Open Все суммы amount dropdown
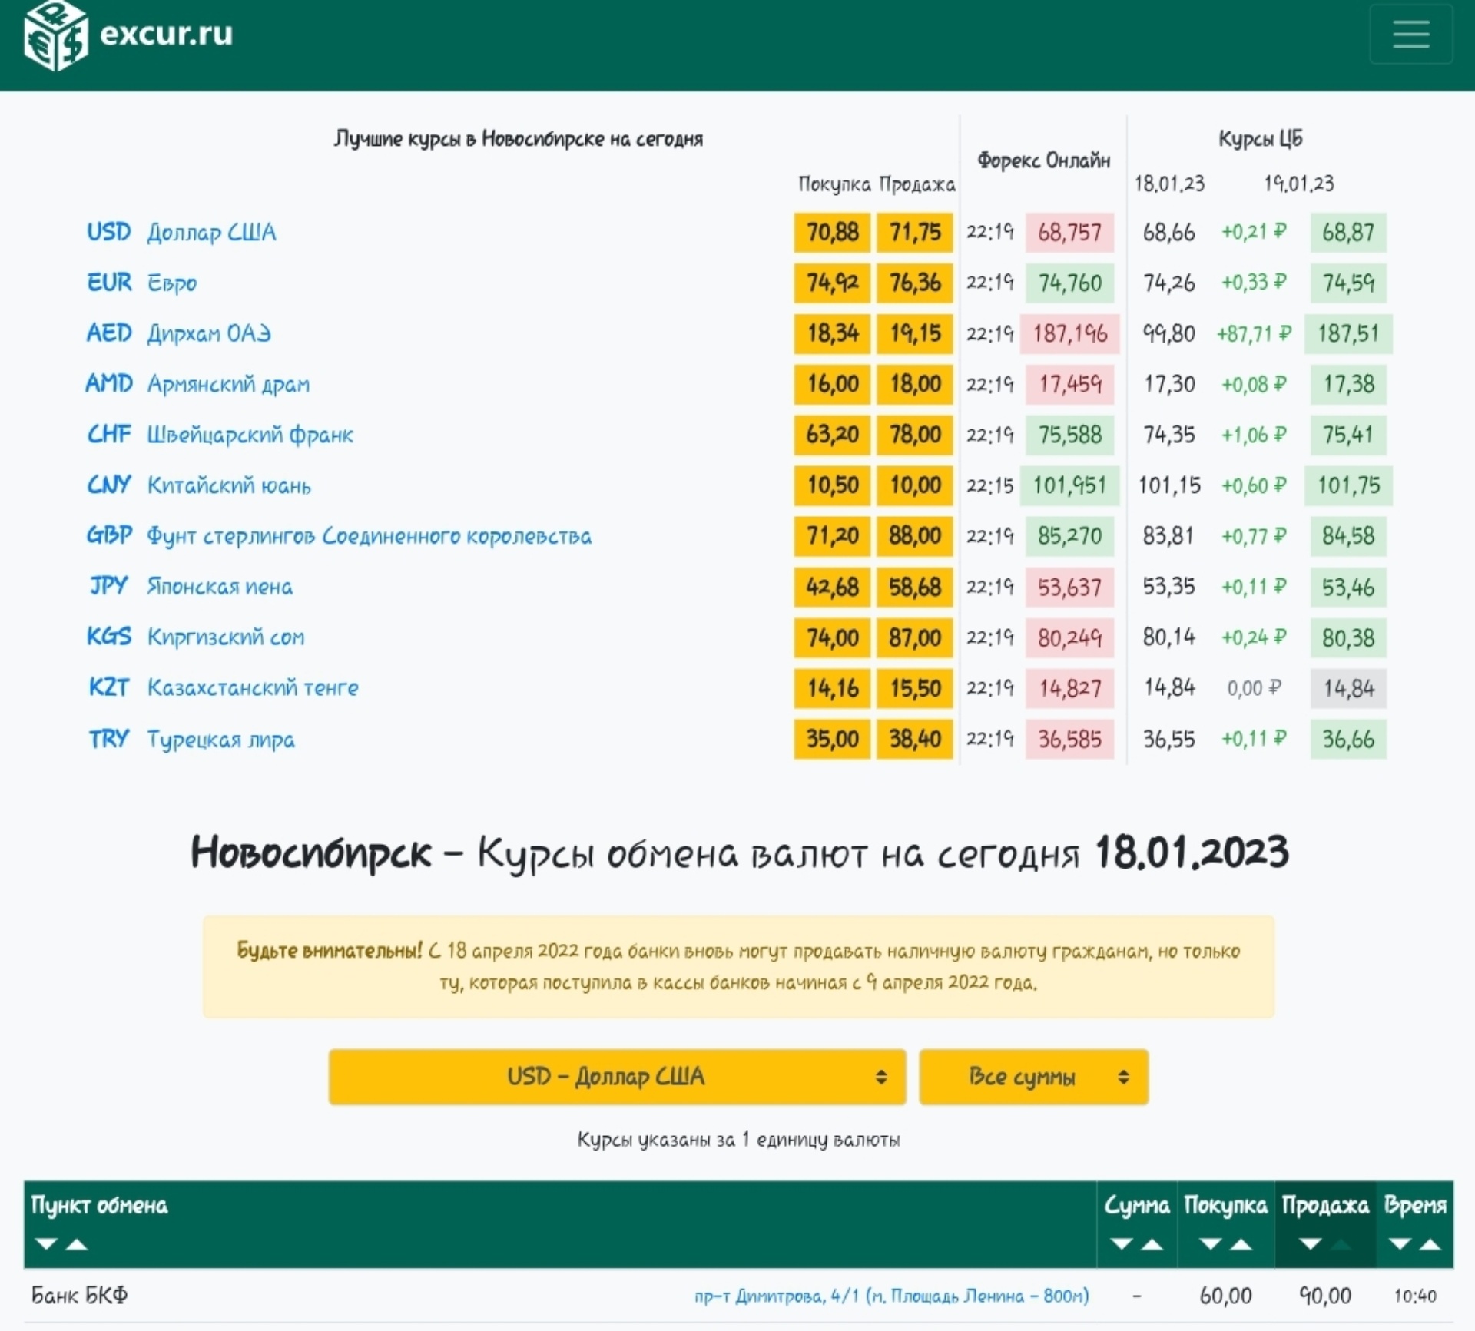The height and width of the screenshot is (1331, 1475). coord(1033,1077)
